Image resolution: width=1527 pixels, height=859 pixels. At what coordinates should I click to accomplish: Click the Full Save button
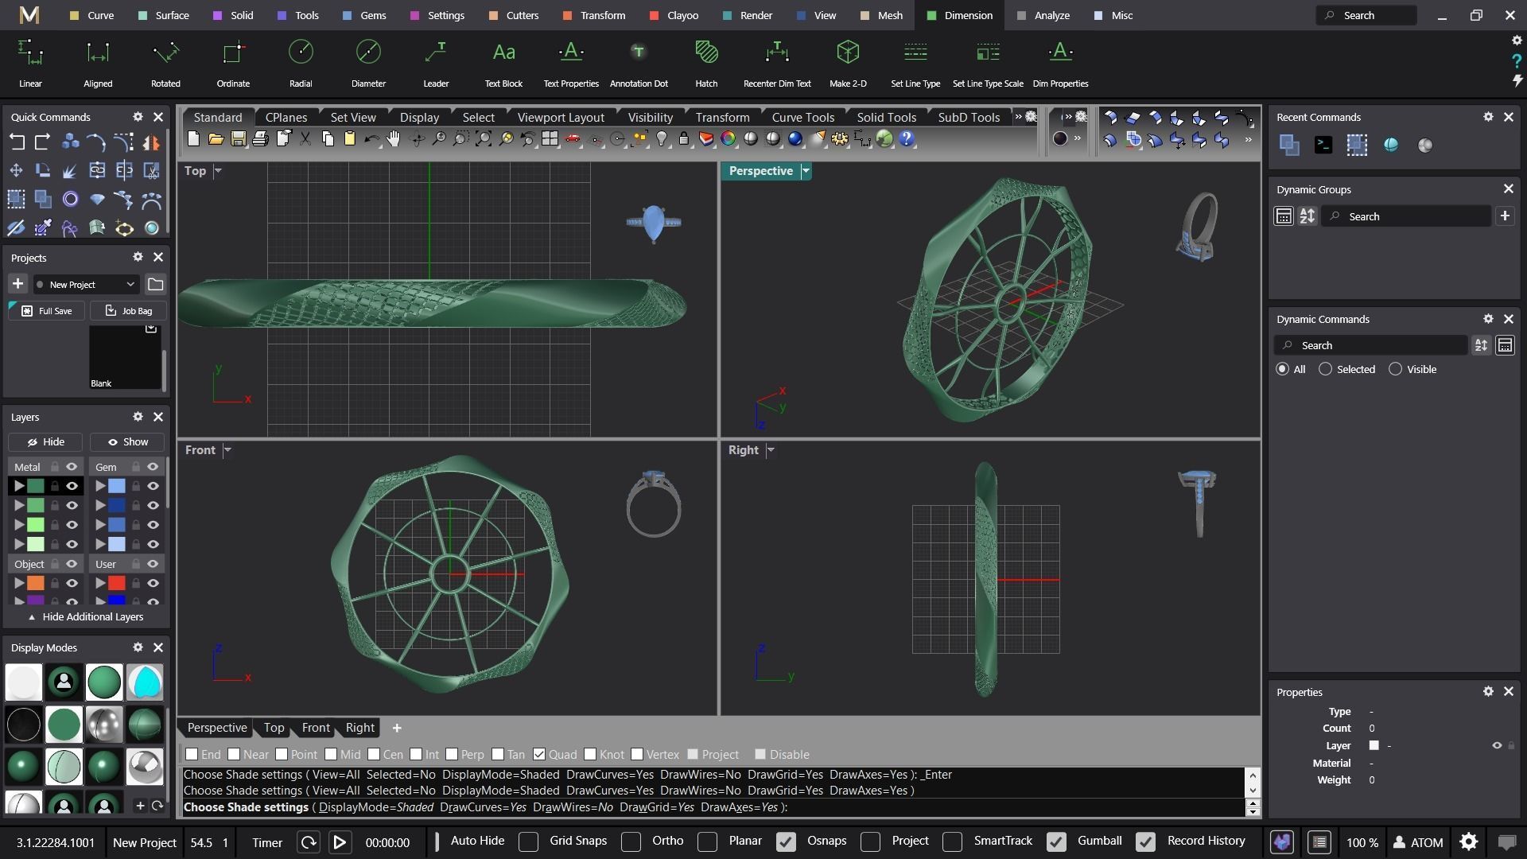pos(47,311)
